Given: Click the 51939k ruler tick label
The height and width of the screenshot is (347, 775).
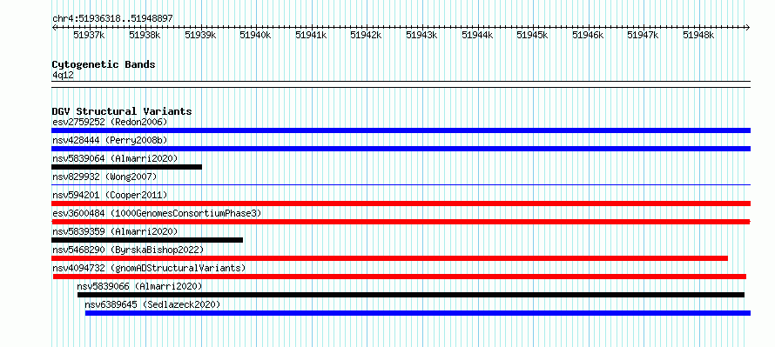Looking at the screenshot, I should pos(200,35).
